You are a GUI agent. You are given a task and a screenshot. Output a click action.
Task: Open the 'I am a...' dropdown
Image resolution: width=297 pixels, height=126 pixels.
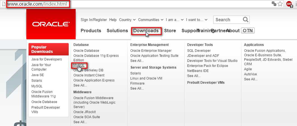175,20
